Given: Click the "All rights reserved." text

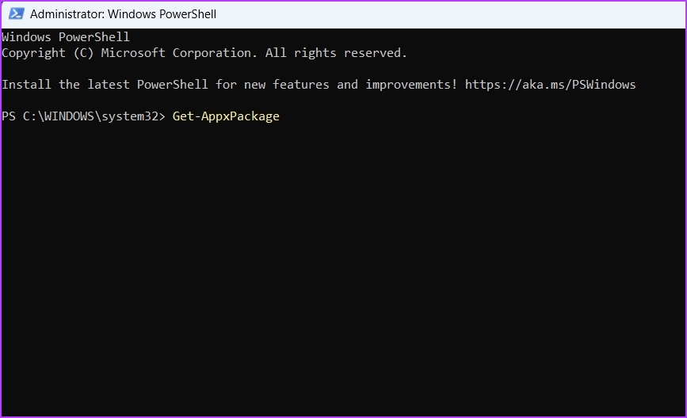Looking at the screenshot, I should tap(336, 53).
